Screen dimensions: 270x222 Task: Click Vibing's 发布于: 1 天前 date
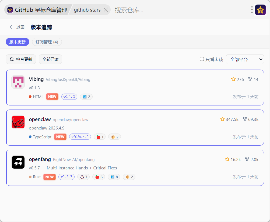click(x=246, y=97)
